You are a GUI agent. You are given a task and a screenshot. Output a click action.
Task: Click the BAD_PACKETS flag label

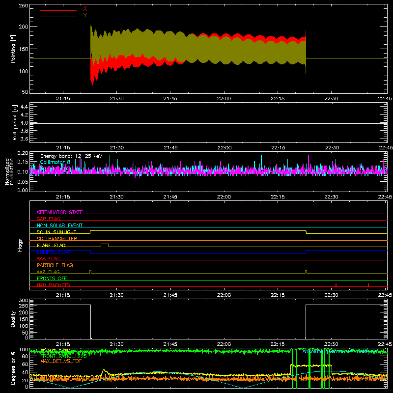[x=54, y=285]
